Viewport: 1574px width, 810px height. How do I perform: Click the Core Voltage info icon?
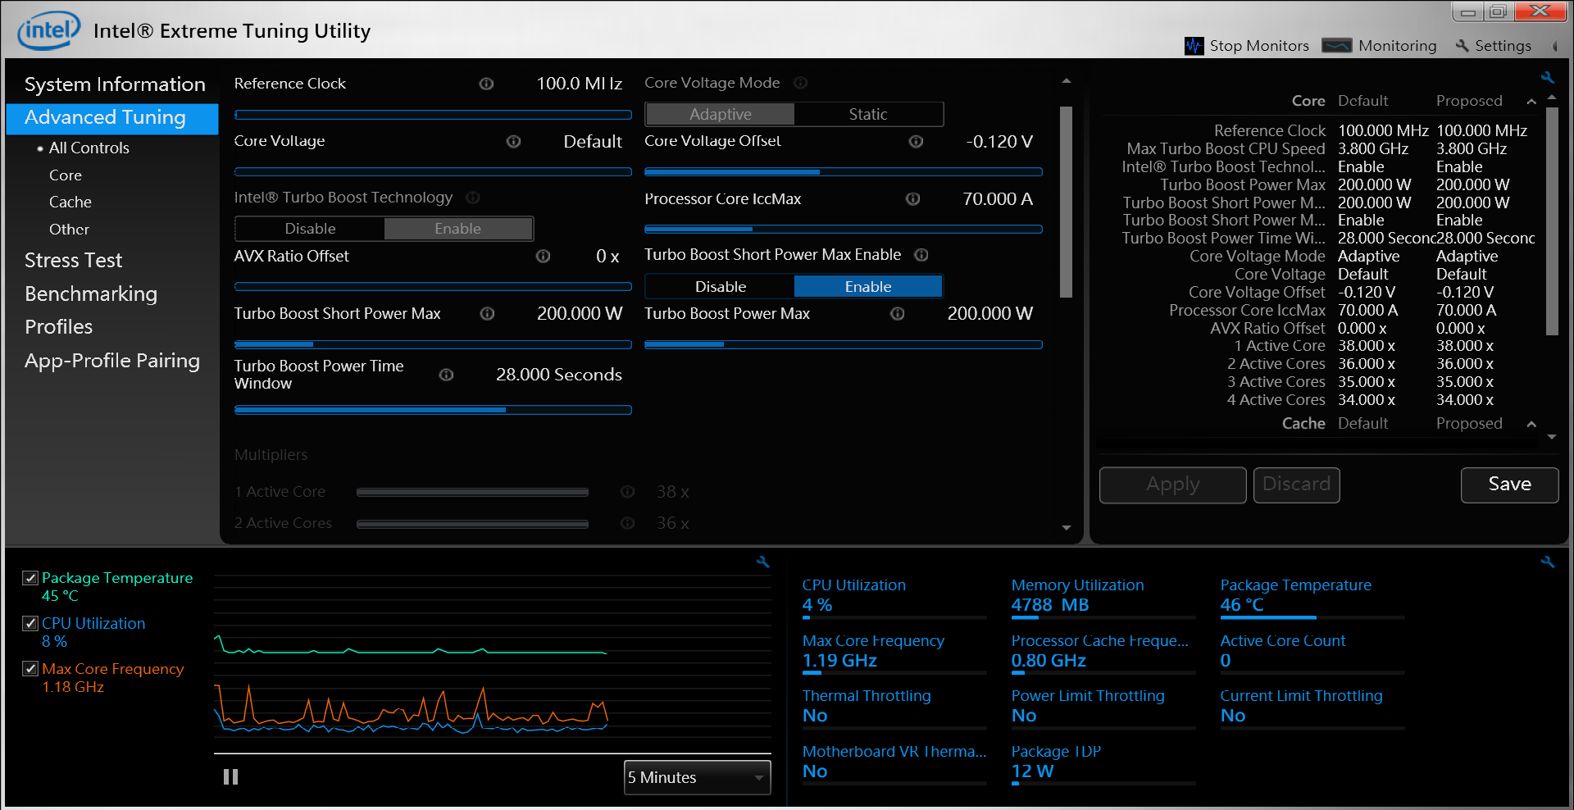513,141
